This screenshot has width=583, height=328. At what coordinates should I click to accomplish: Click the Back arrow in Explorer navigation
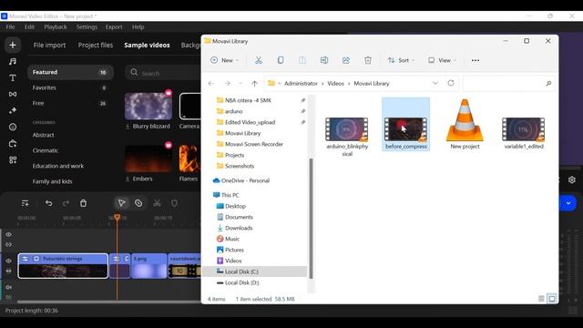[x=210, y=83]
